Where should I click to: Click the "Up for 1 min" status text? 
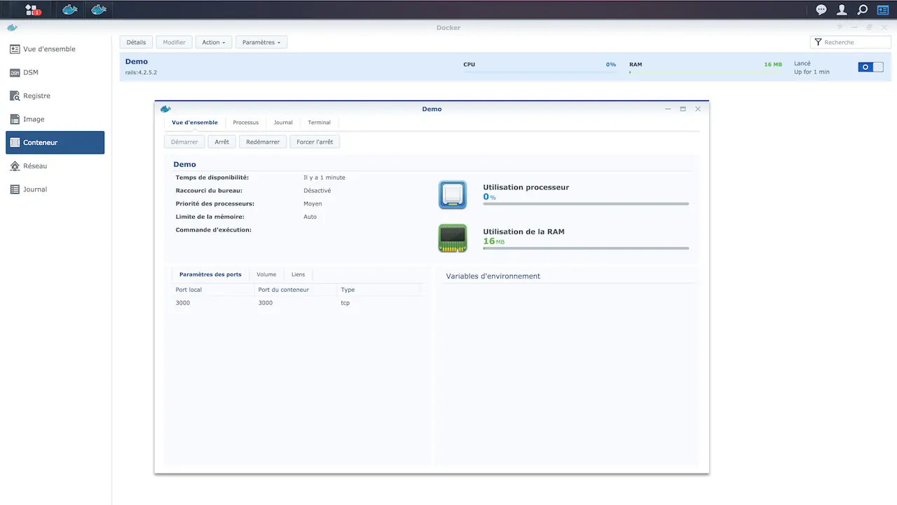[x=812, y=72]
